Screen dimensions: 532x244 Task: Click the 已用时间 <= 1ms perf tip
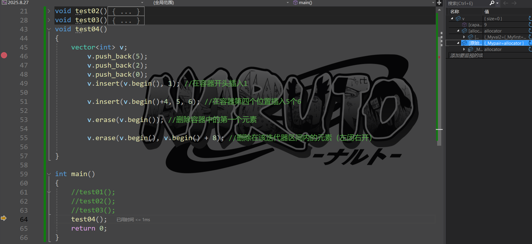133,220
